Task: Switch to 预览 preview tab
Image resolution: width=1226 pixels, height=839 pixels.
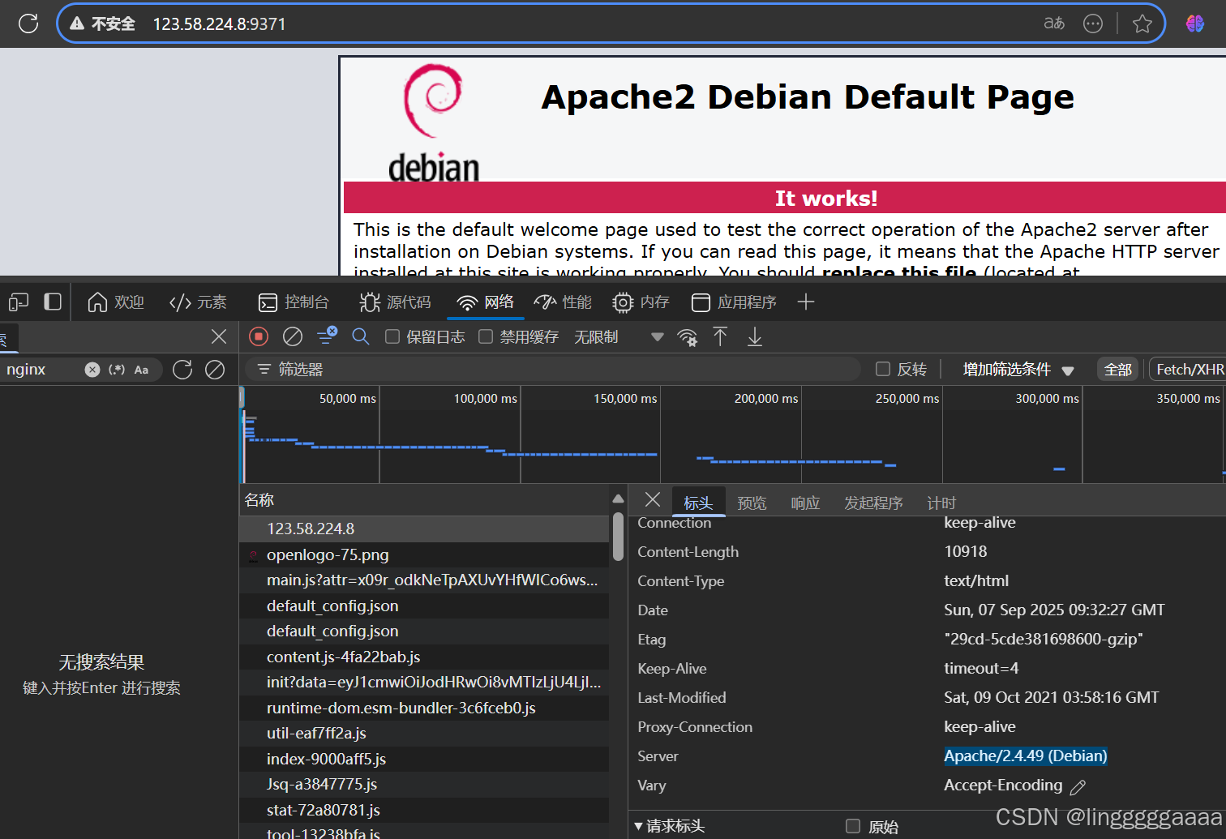Action: tap(752, 503)
